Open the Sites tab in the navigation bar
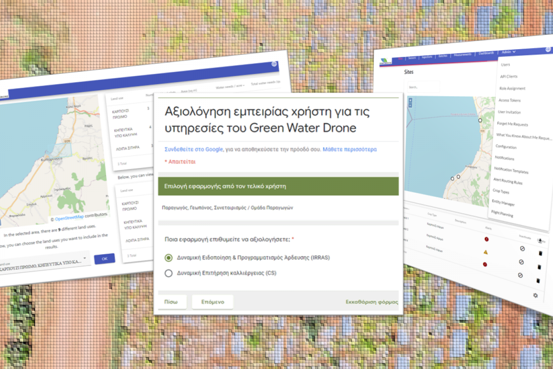553x369 pixels. tap(401, 59)
